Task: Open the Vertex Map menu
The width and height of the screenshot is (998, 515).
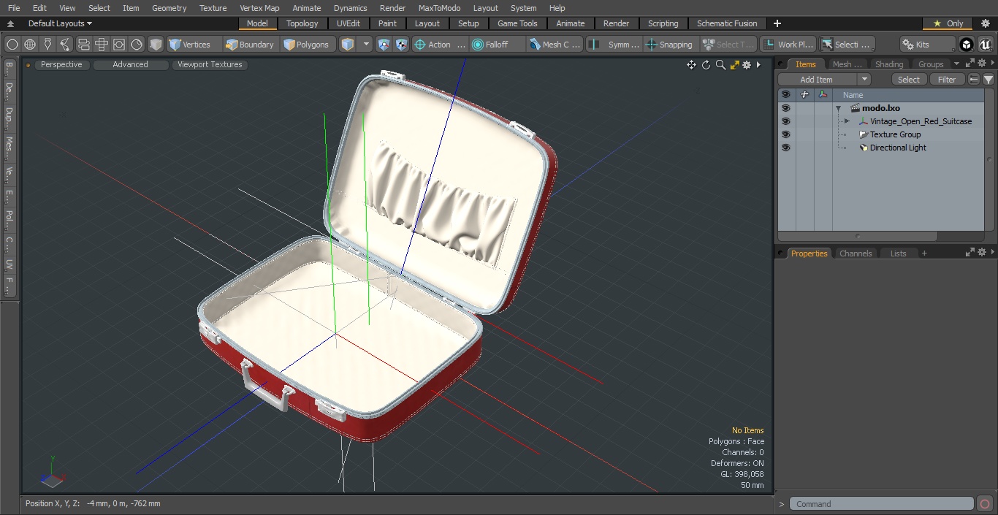Action: pos(259,8)
